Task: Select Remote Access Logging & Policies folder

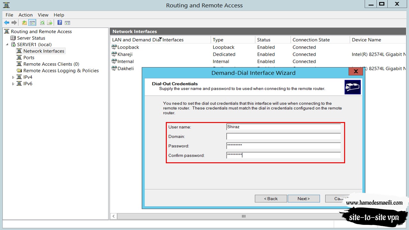Action: [x=61, y=71]
